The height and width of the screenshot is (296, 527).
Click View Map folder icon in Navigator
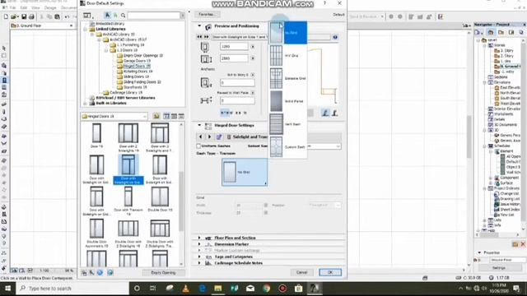(x=501, y=32)
